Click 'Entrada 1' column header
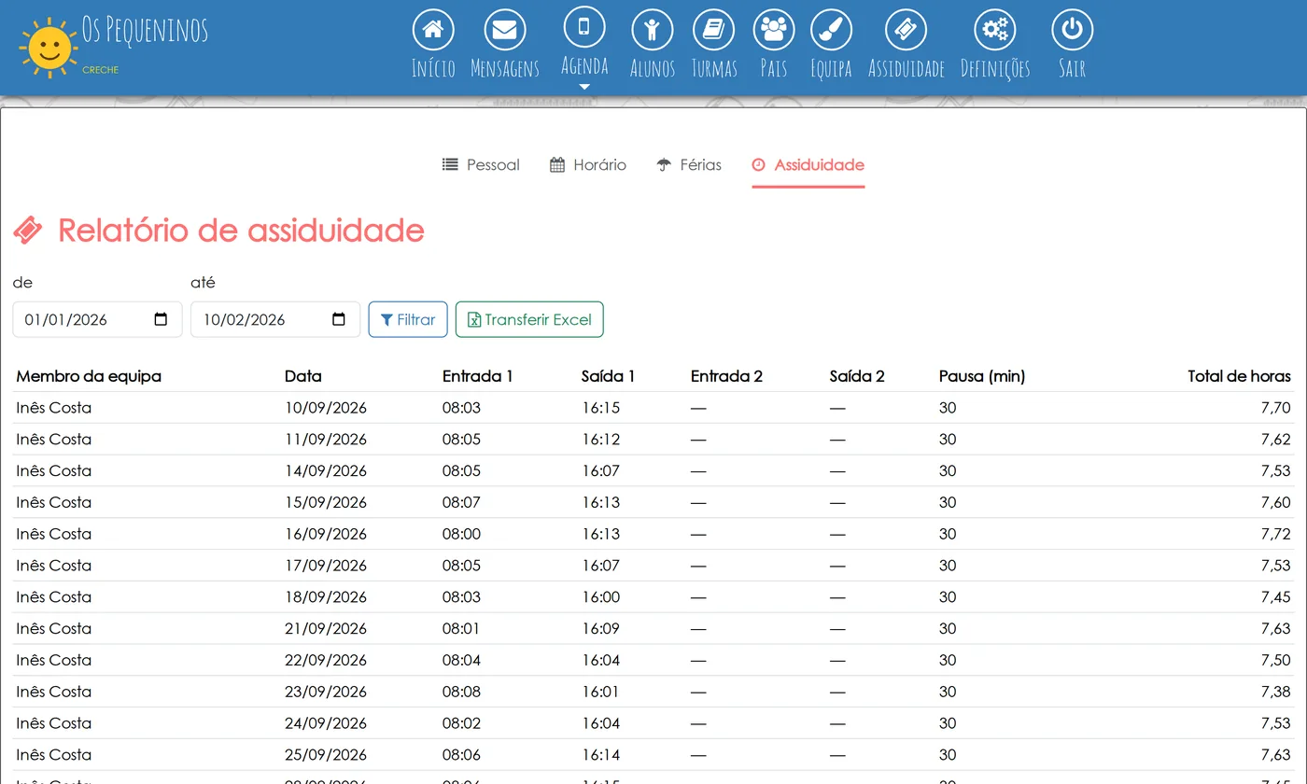The width and height of the screenshot is (1307, 784). [x=478, y=376]
